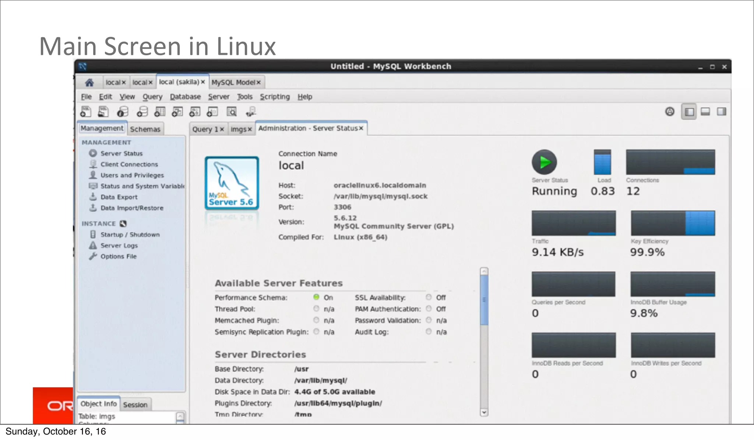
Task: Toggle the bottom output panel
Action: tap(705, 112)
